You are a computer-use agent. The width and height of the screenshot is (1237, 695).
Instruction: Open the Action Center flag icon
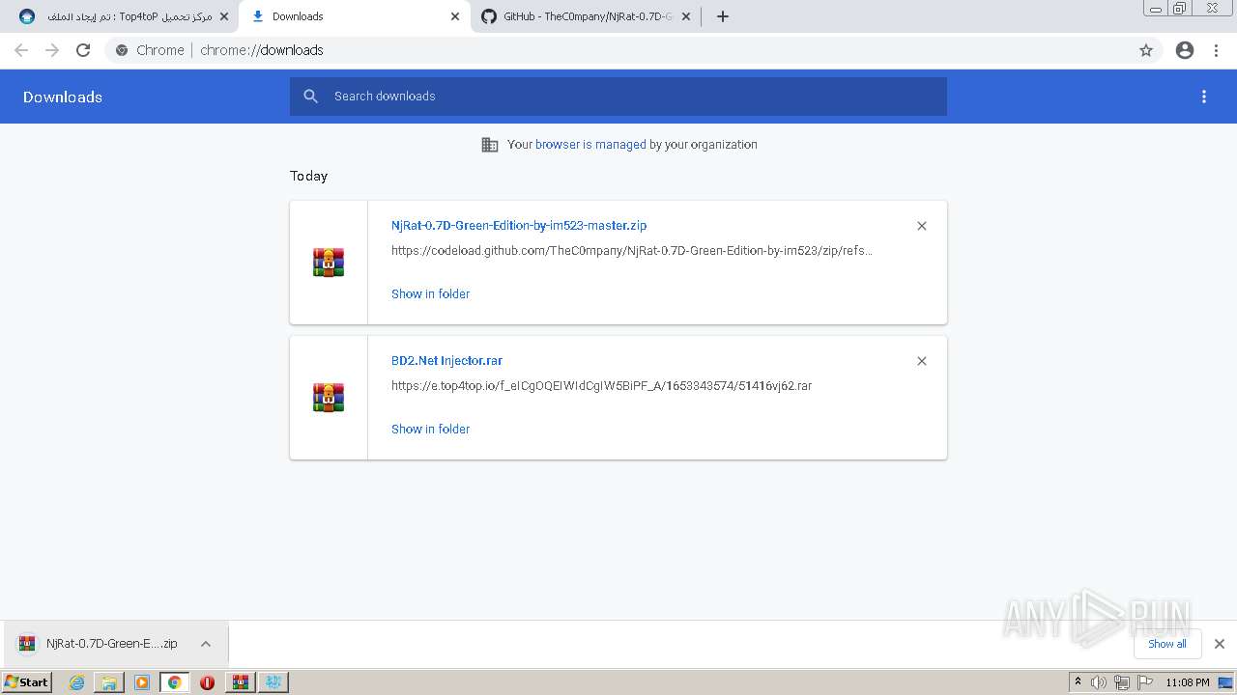click(x=1145, y=682)
